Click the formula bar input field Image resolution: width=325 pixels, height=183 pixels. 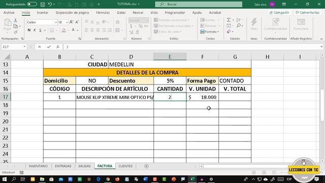[192, 47]
